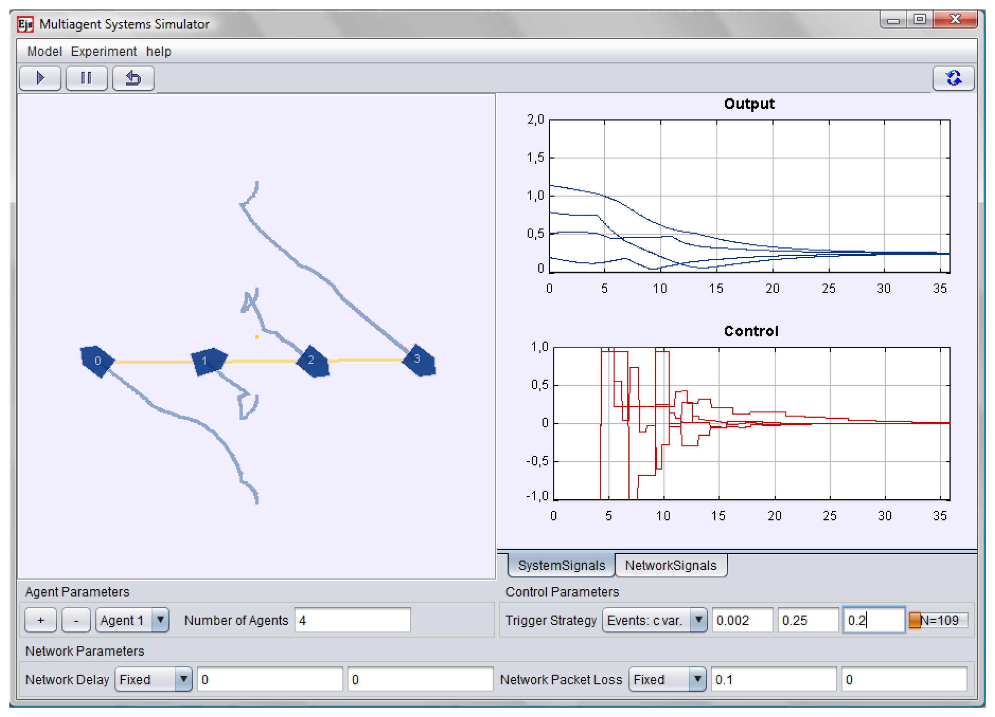
Task: Click the reset simulation arrow icon
Action: click(133, 78)
